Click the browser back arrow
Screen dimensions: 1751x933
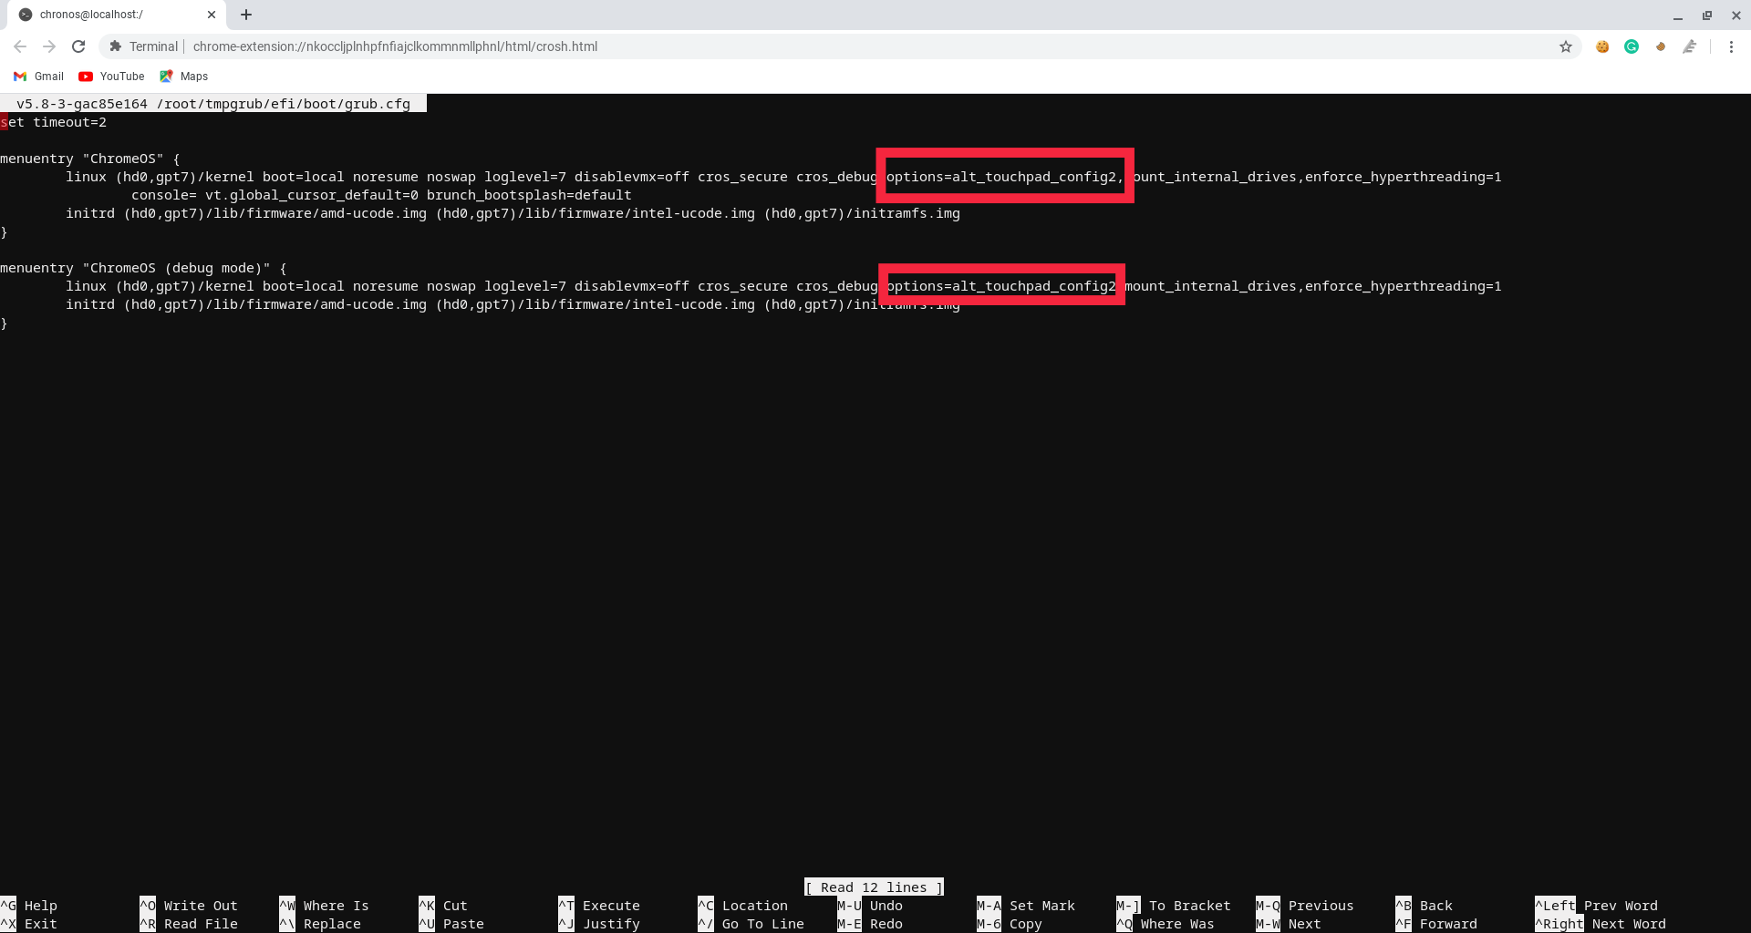click(x=20, y=46)
